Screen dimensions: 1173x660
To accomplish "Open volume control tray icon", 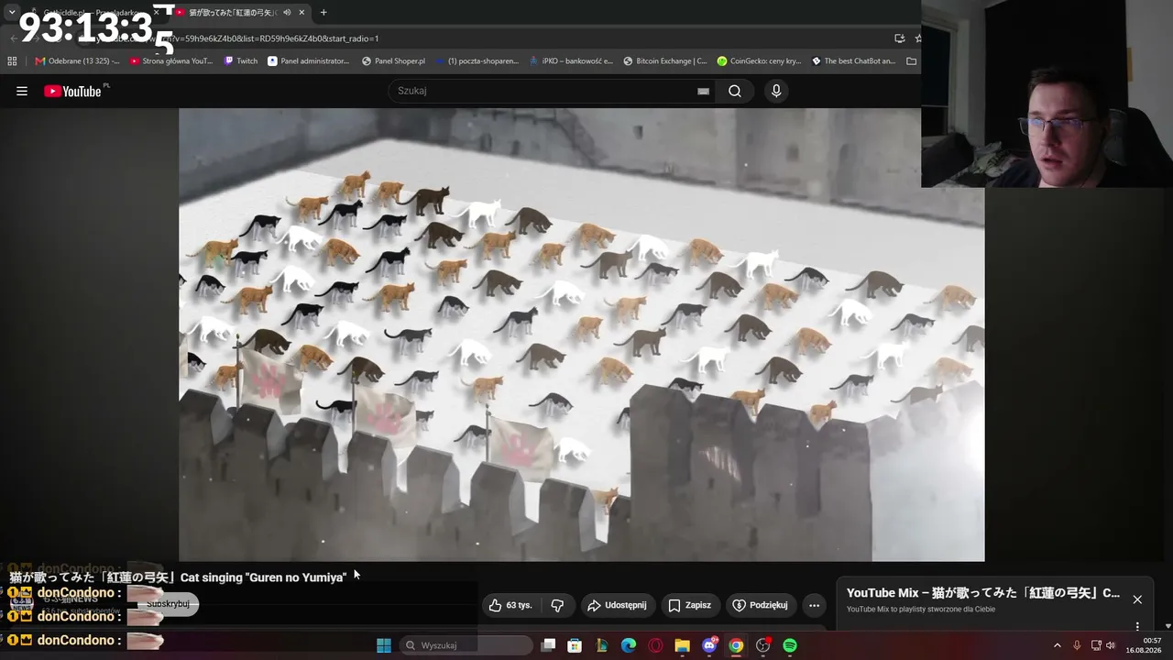I will click(x=1111, y=645).
